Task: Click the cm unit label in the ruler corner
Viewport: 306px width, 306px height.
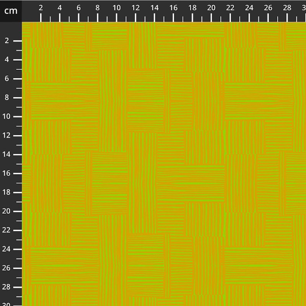Action: click(11, 11)
